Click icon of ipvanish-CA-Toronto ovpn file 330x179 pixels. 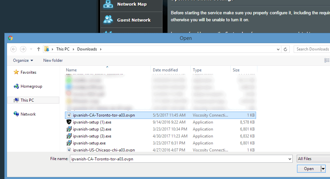tap(69, 115)
